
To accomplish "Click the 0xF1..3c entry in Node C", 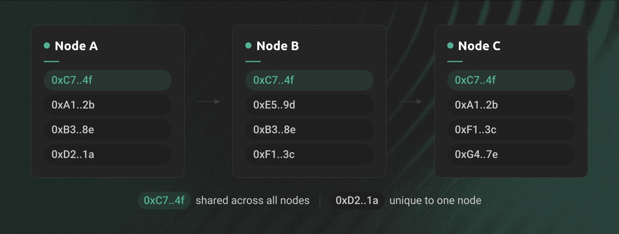I will point(511,130).
